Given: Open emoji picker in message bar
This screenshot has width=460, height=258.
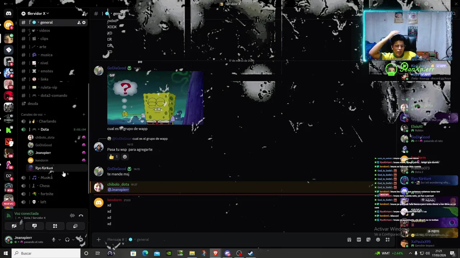Looking at the screenshot, I should tap(378, 240).
